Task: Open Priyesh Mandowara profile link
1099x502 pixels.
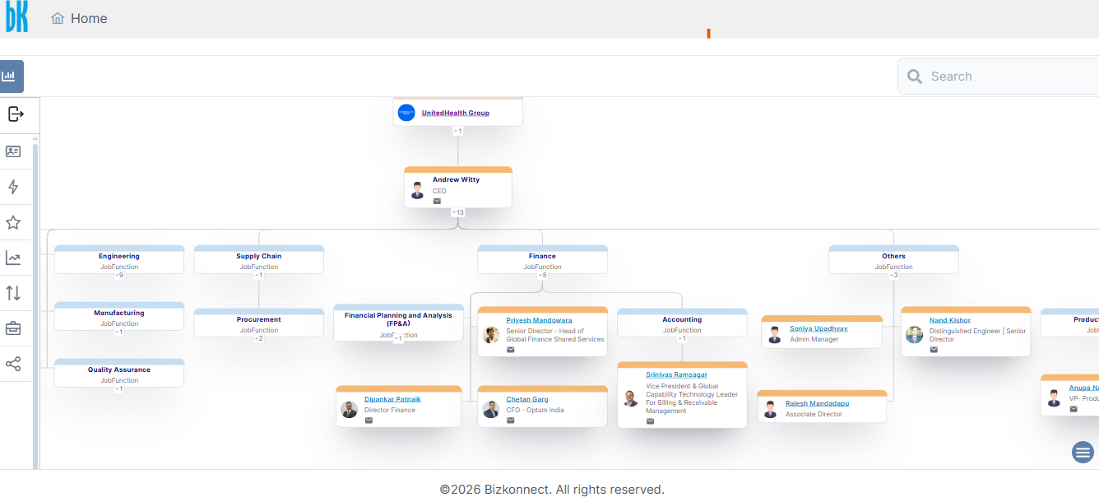Action: pos(539,320)
